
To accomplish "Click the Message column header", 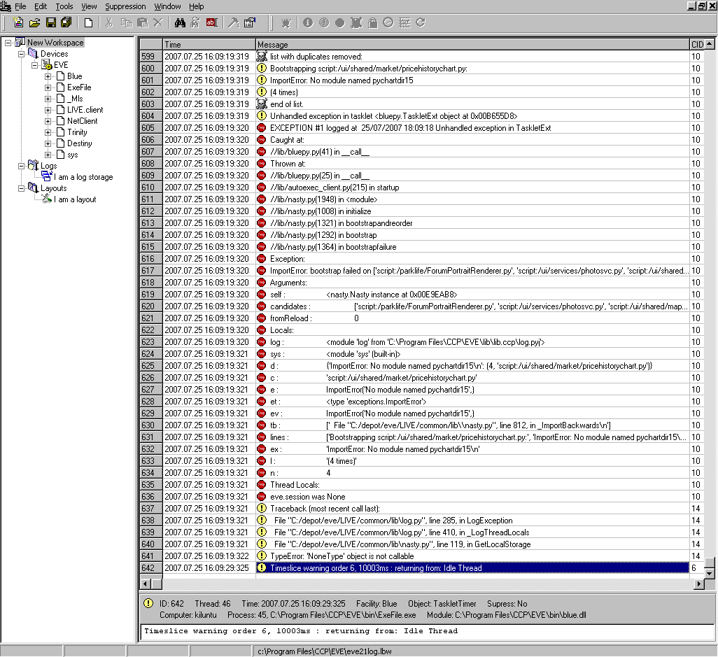I will tap(472, 44).
